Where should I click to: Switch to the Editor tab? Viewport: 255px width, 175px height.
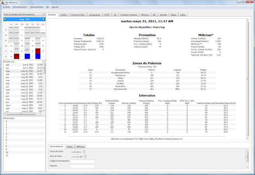click(x=183, y=15)
